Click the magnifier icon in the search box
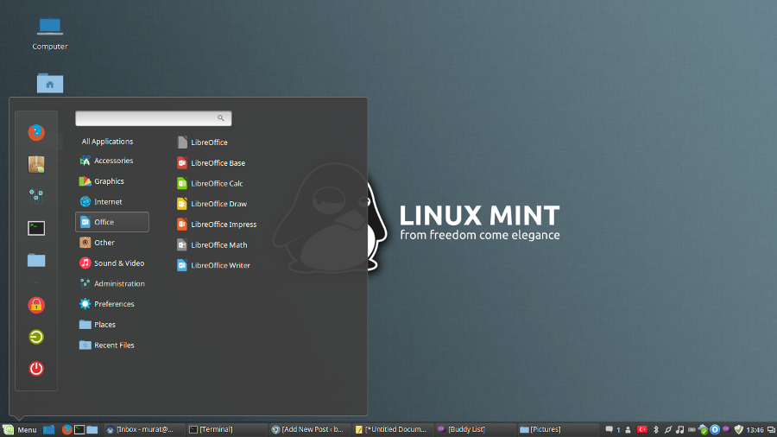The width and height of the screenshot is (777, 437). (220, 118)
